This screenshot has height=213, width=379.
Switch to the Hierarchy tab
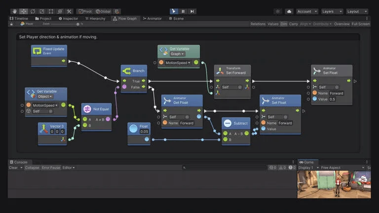pyautogui.click(x=95, y=18)
